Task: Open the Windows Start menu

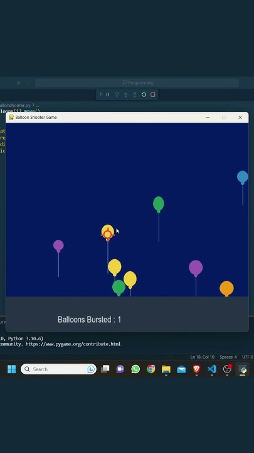Action: [x=11, y=369]
